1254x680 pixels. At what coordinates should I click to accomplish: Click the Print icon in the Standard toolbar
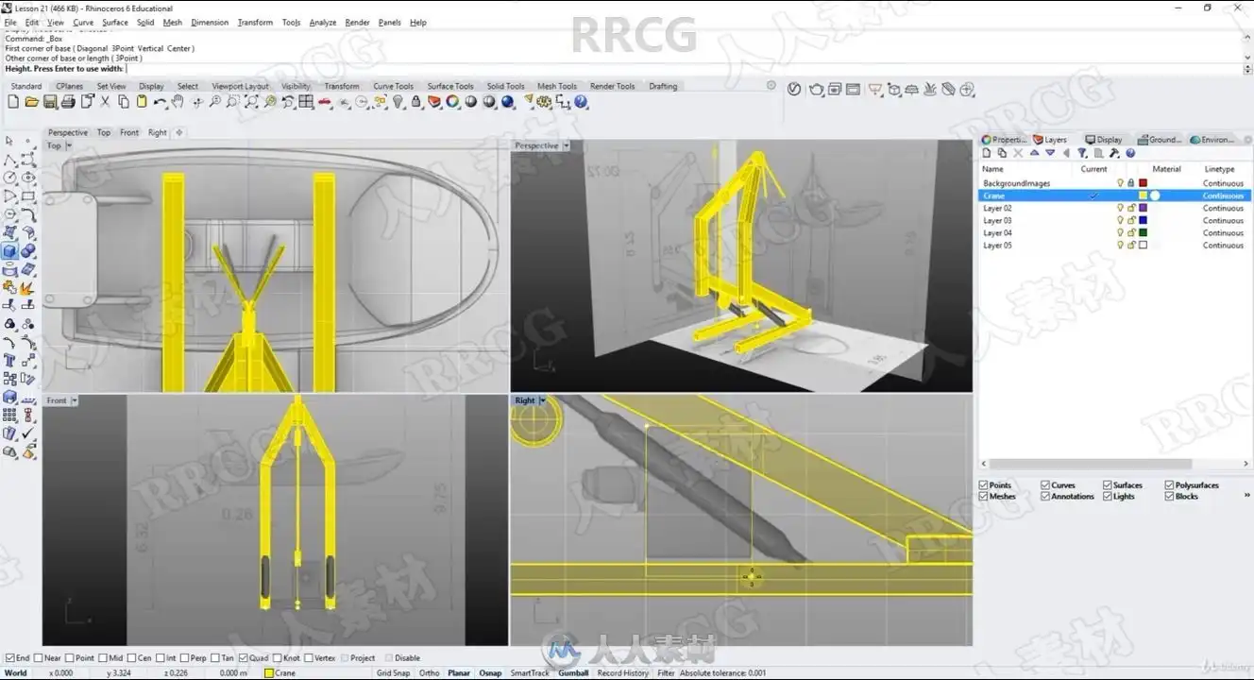(x=69, y=102)
